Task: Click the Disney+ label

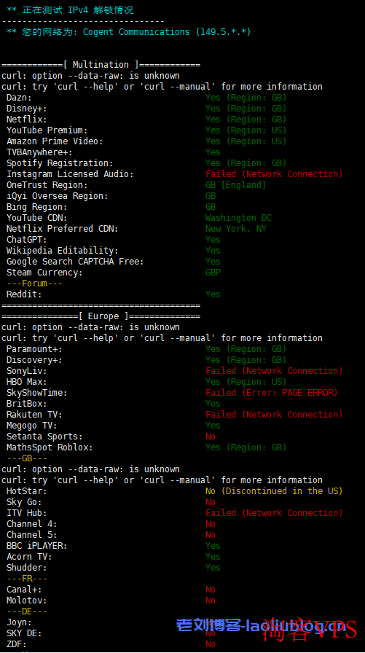Action: coord(27,109)
